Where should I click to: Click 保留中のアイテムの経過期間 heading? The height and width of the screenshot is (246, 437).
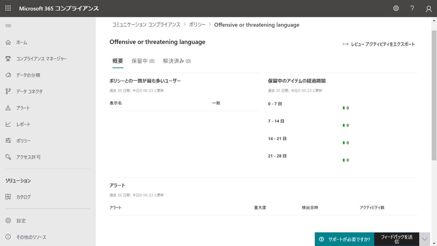[297, 81]
